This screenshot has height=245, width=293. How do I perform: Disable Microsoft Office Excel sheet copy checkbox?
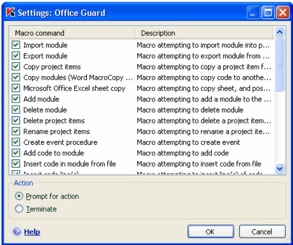(16, 88)
